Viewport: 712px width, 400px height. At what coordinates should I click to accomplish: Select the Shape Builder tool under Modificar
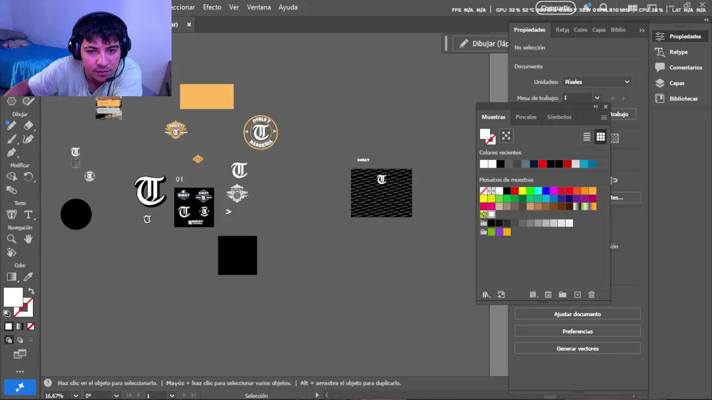click(x=11, y=177)
